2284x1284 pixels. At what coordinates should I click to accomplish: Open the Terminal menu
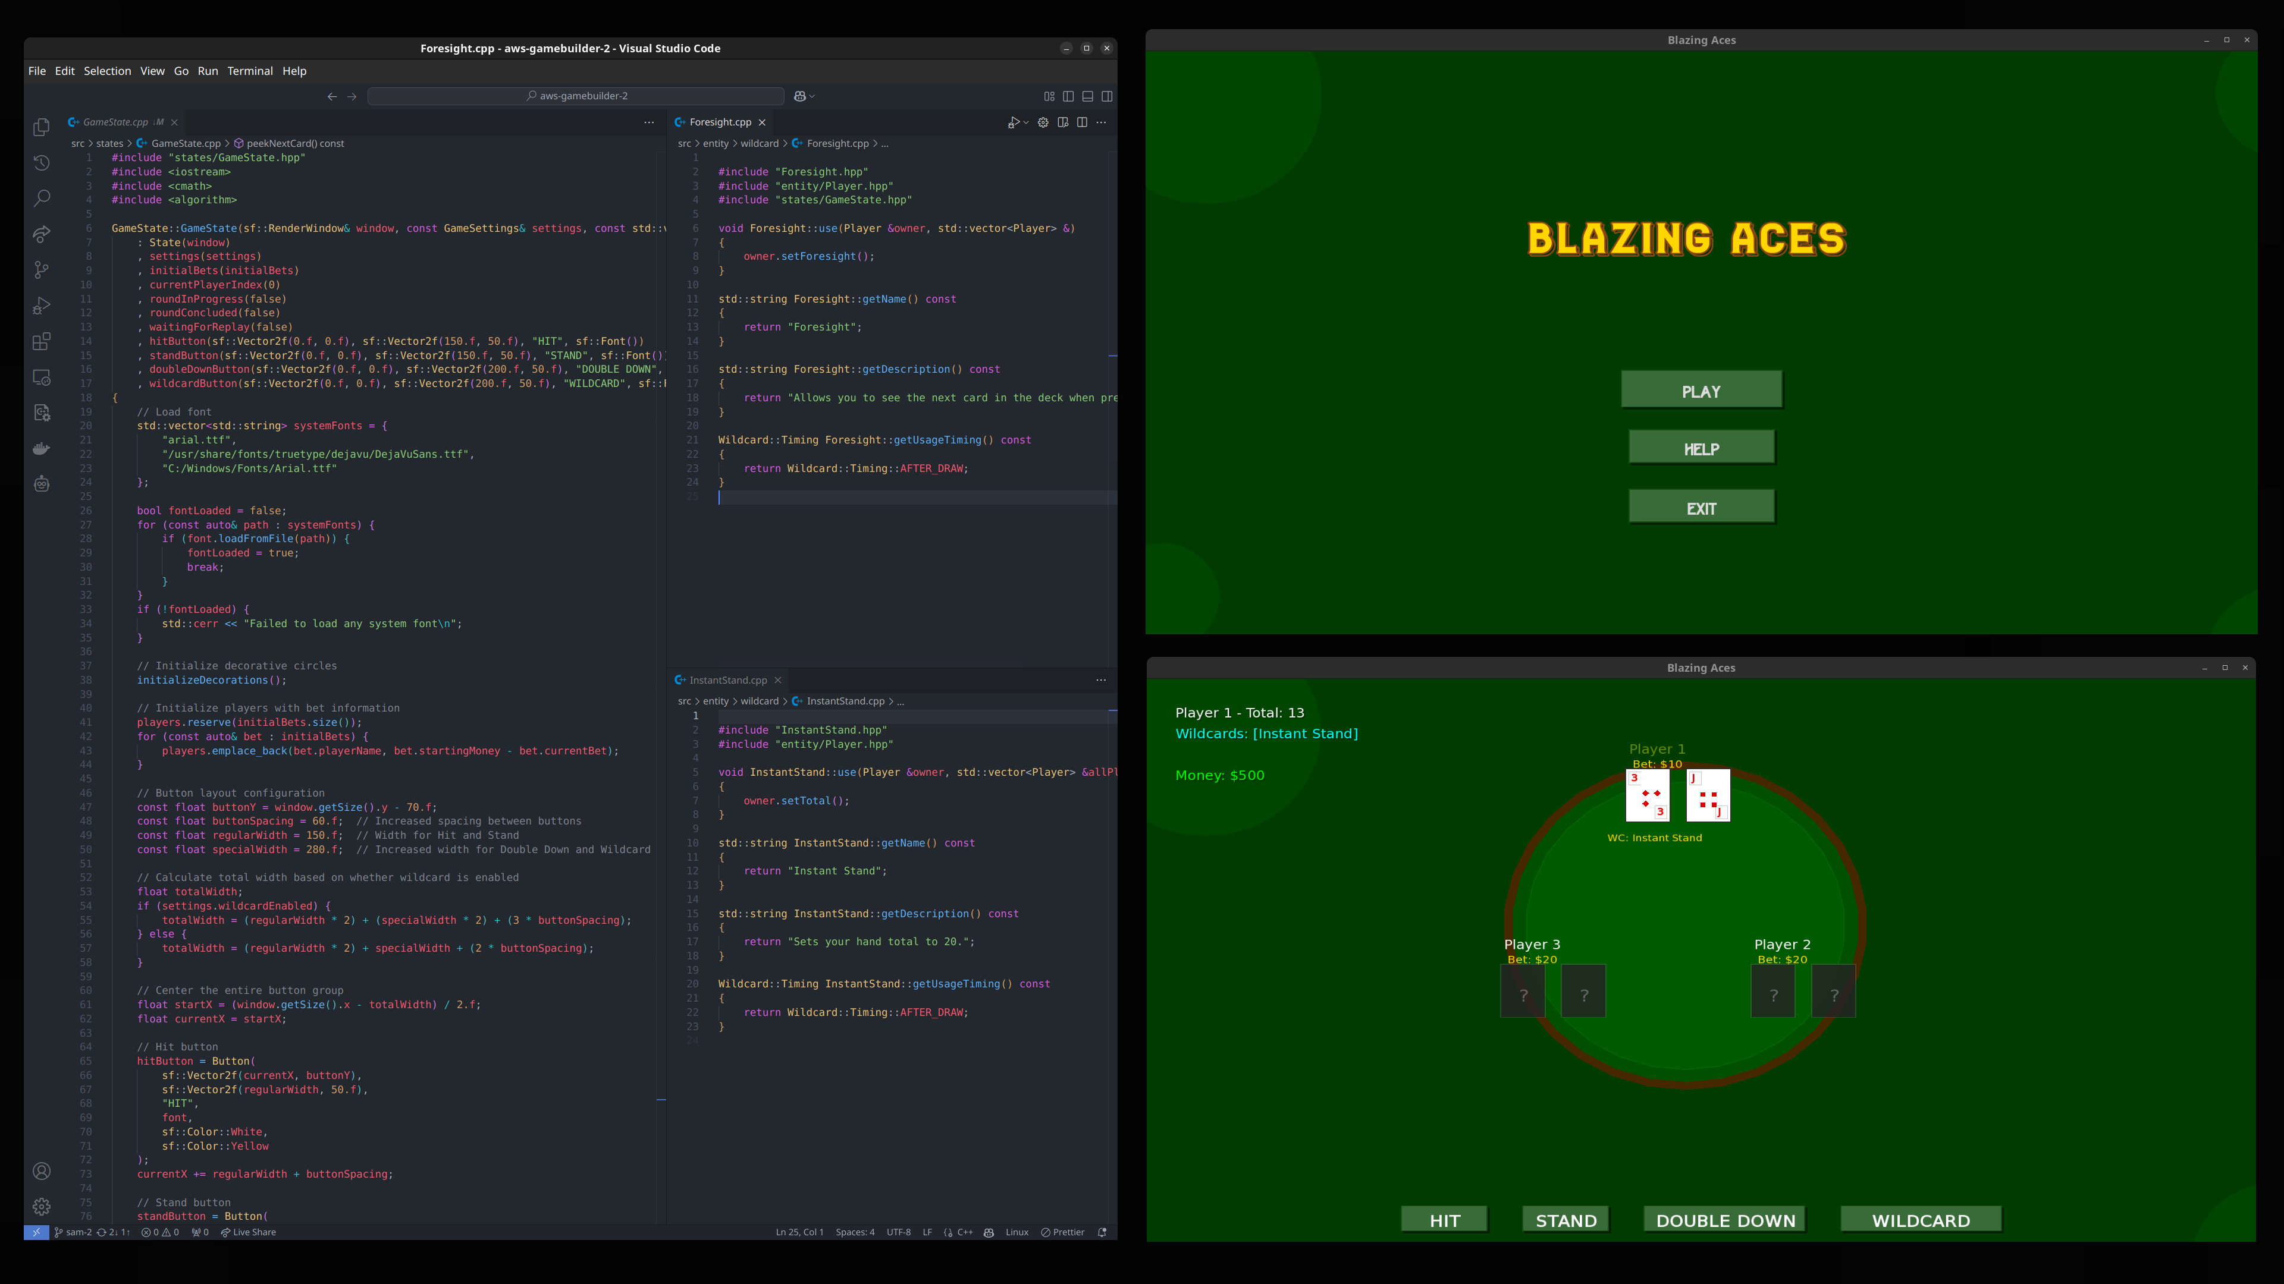point(250,71)
